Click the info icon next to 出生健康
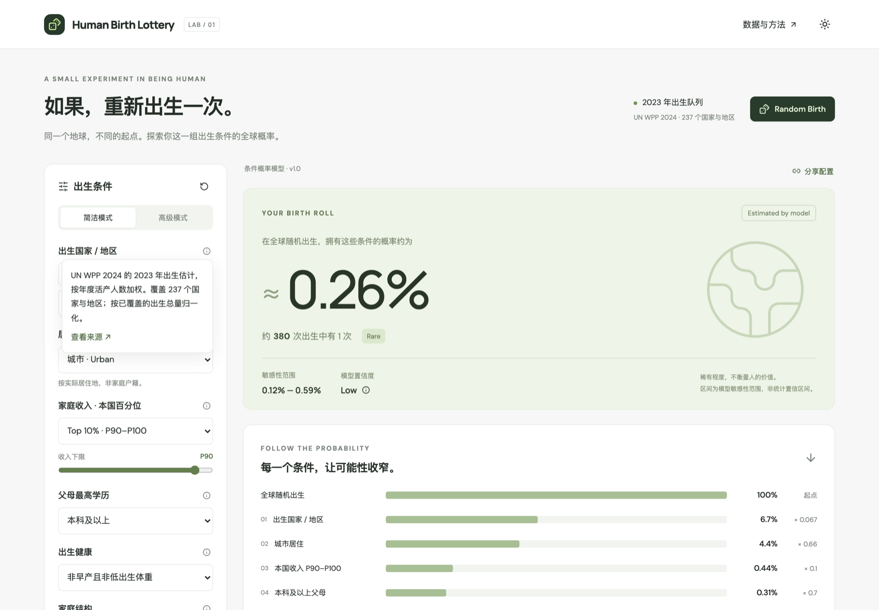The width and height of the screenshot is (879, 610). [x=207, y=552]
